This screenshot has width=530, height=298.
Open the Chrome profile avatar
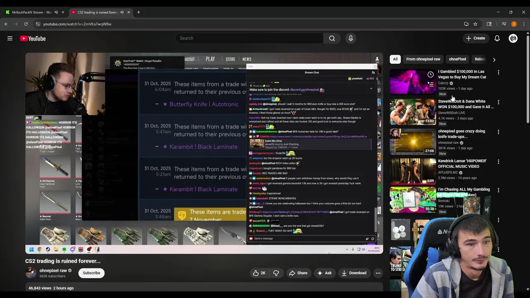point(514,24)
